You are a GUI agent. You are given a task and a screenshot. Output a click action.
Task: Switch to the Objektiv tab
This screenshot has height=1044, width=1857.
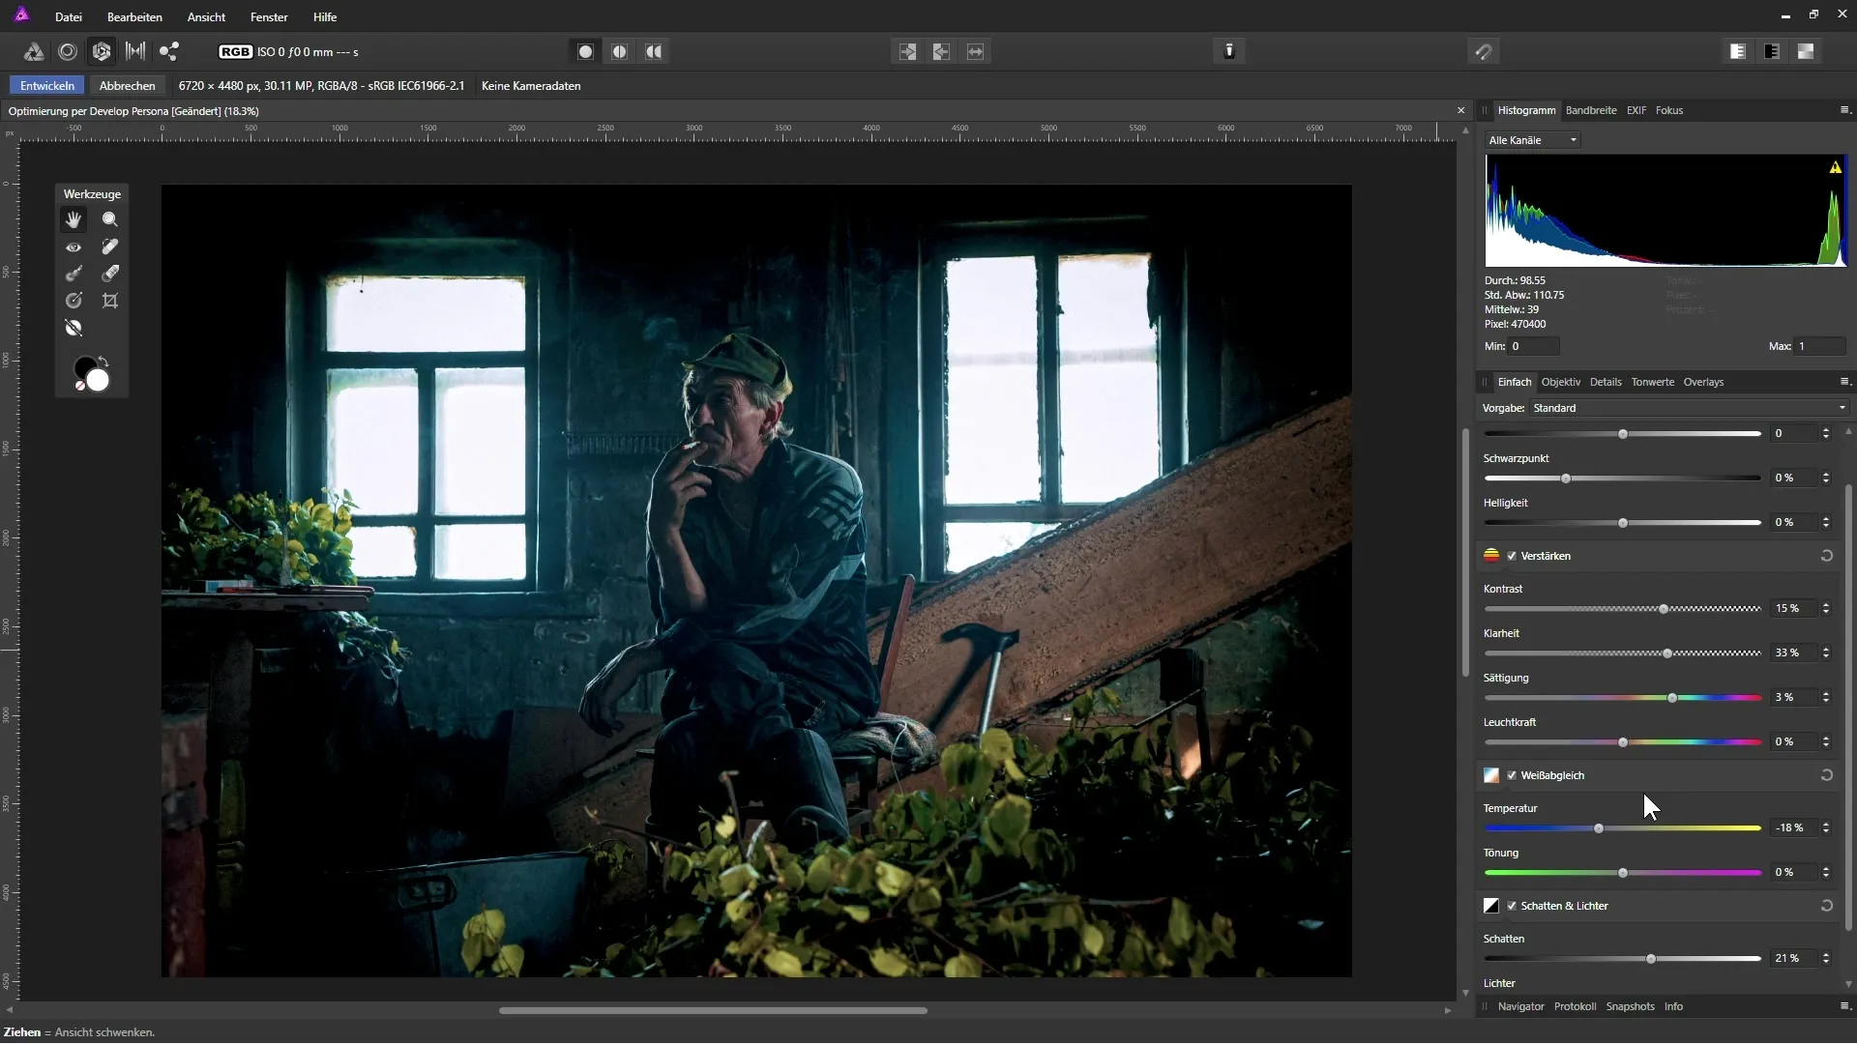coord(1560,382)
